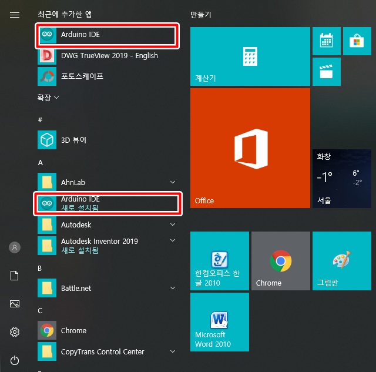The height and width of the screenshot is (372, 376).
Task: Click the C section letter header
Action: point(40,311)
